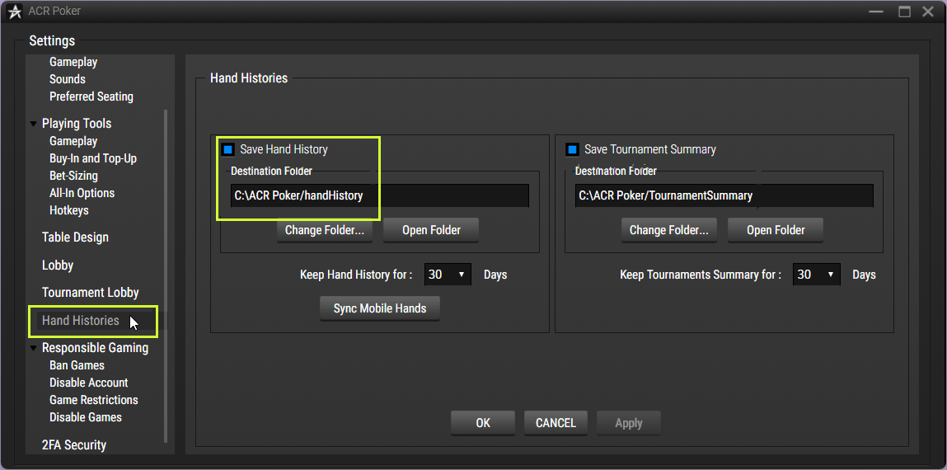Screen dimensions: 947x470
Task: Click Change Folder for tournament summary
Action: 669,230
